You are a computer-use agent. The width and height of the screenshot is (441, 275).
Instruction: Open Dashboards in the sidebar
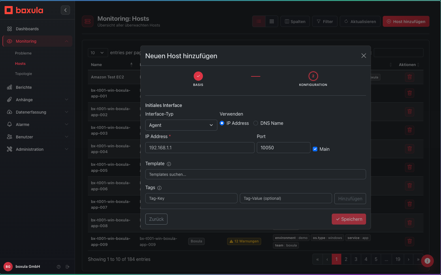click(x=37, y=29)
